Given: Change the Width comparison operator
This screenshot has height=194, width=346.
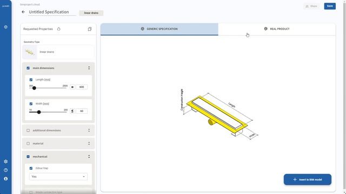Looking at the screenshot, I should (x=72, y=111).
